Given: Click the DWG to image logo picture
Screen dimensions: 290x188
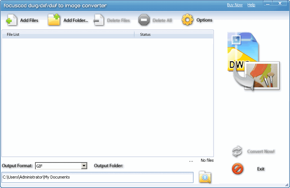Looking at the screenshot, I should [x=253, y=61].
